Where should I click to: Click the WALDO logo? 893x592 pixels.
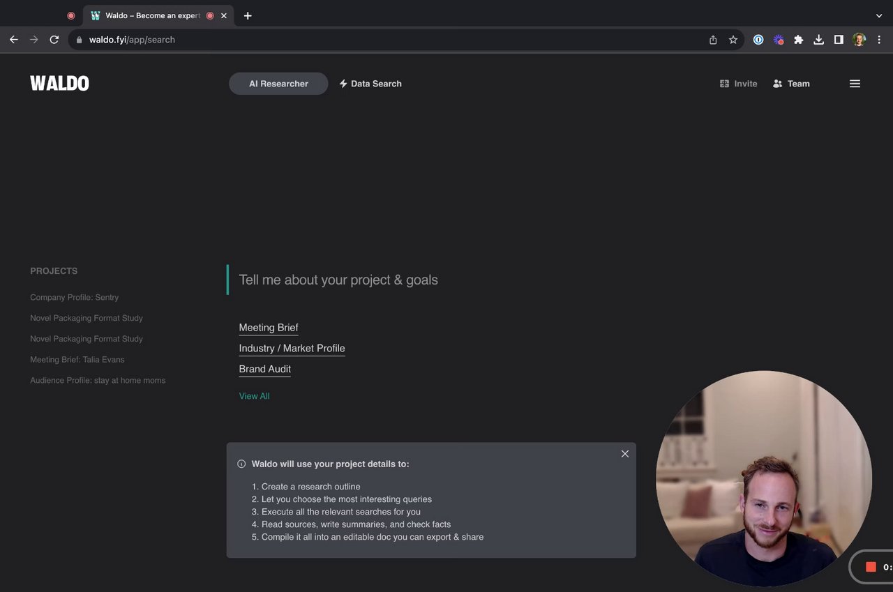pyautogui.click(x=59, y=84)
